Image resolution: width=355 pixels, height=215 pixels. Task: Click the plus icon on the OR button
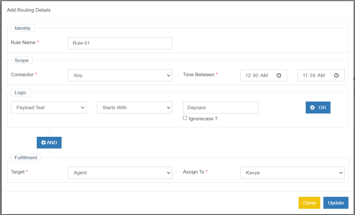click(x=312, y=108)
